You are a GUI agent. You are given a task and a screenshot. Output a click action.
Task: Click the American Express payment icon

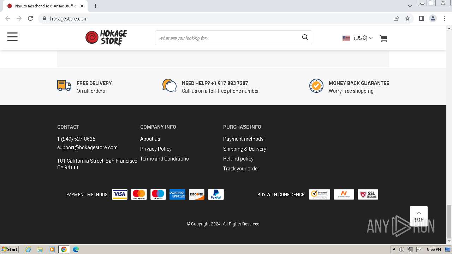coord(177,194)
